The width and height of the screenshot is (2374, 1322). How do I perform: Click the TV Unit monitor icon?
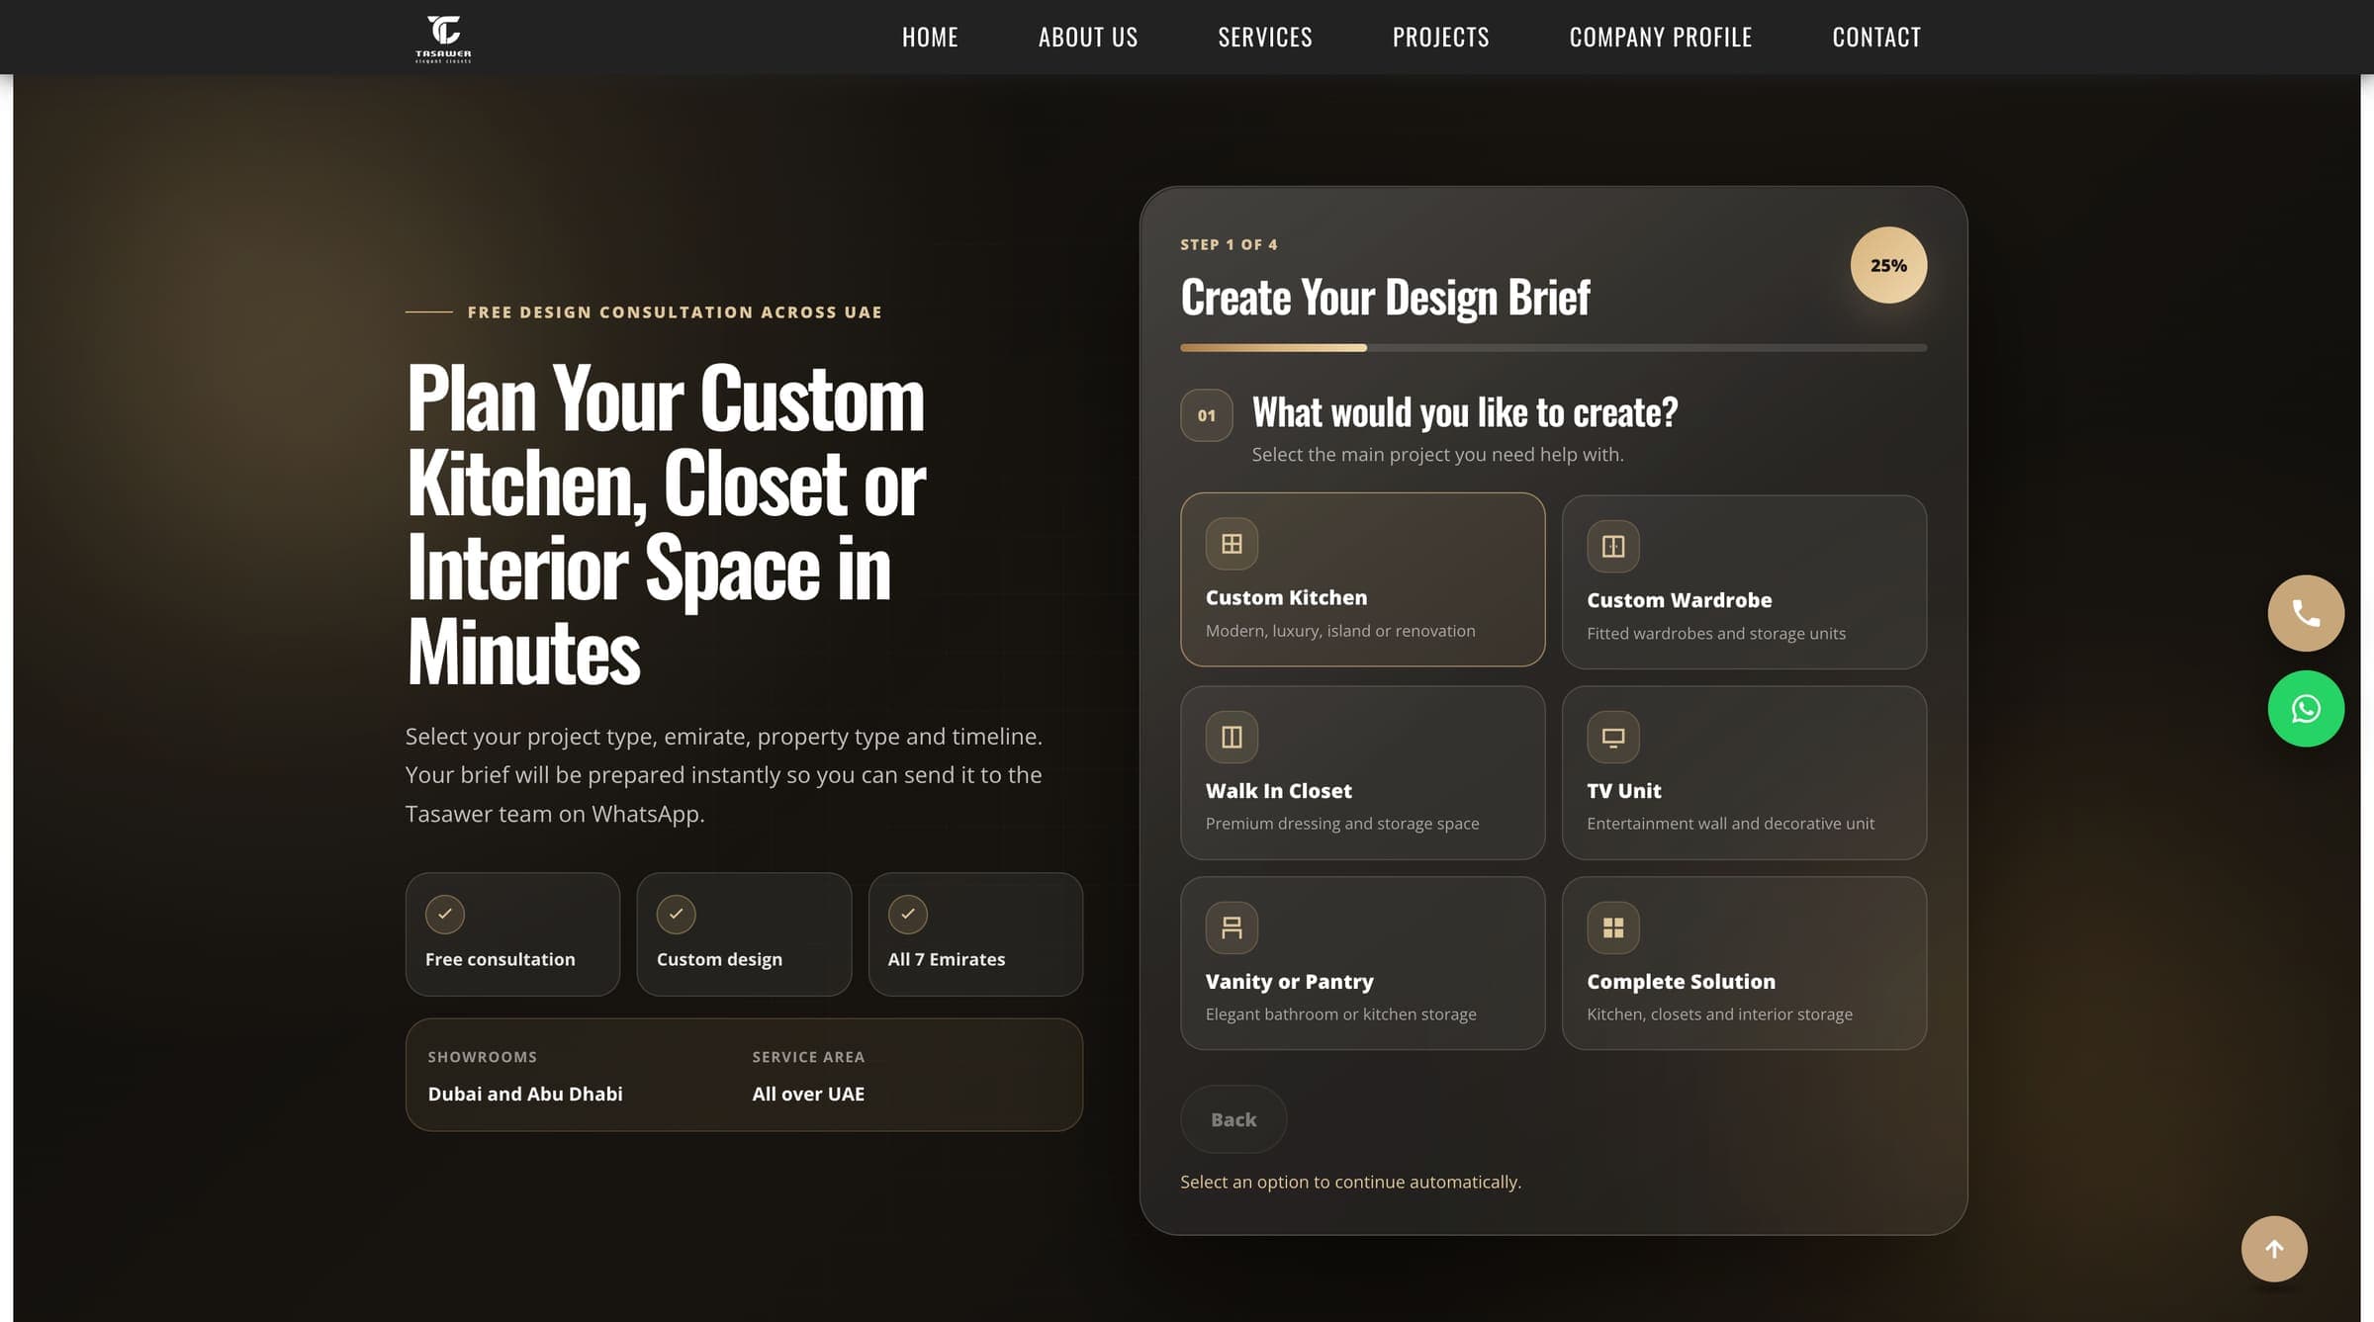(x=1613, y=737)
